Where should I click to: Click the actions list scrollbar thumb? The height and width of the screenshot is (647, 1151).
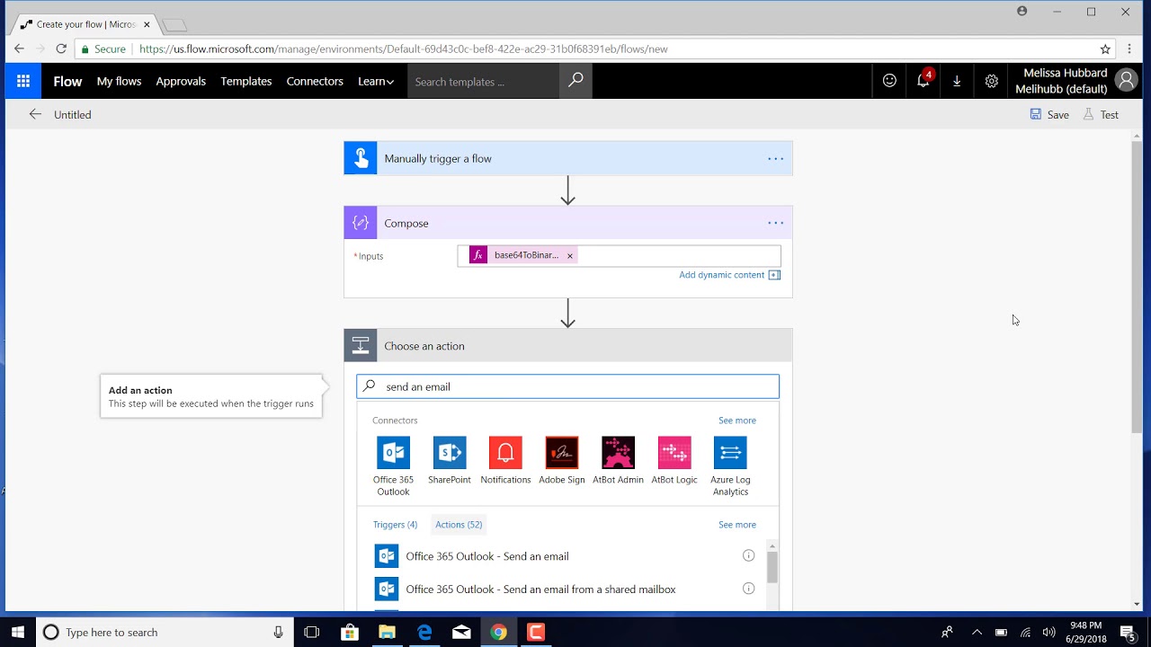click(x=772, y=567)
